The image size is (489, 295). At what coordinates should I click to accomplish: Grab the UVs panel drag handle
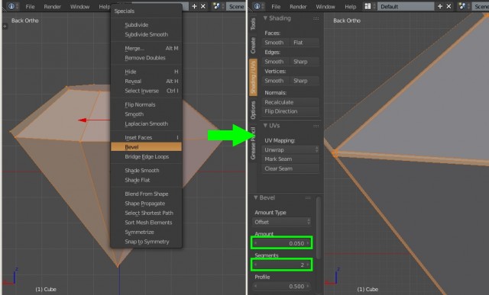[316, 126]
